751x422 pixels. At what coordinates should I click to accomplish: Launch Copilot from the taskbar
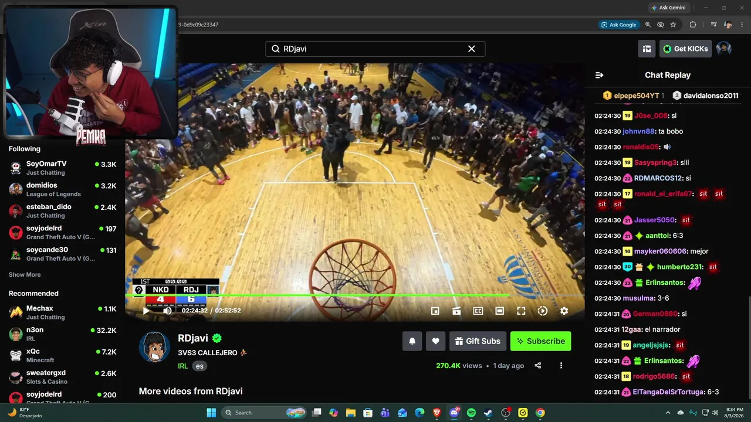coord(334,413)
